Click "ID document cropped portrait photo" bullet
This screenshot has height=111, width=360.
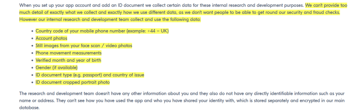72,82
